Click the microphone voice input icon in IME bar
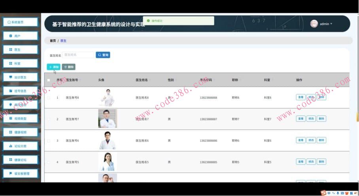This screenshot has width=359, height=196. 338,193
